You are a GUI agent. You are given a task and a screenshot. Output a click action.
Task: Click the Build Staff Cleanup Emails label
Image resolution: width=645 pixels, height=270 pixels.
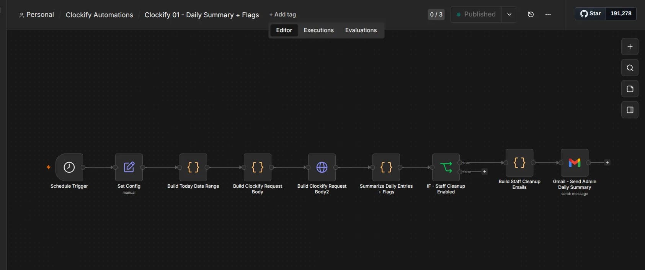[x=519, y=184]
